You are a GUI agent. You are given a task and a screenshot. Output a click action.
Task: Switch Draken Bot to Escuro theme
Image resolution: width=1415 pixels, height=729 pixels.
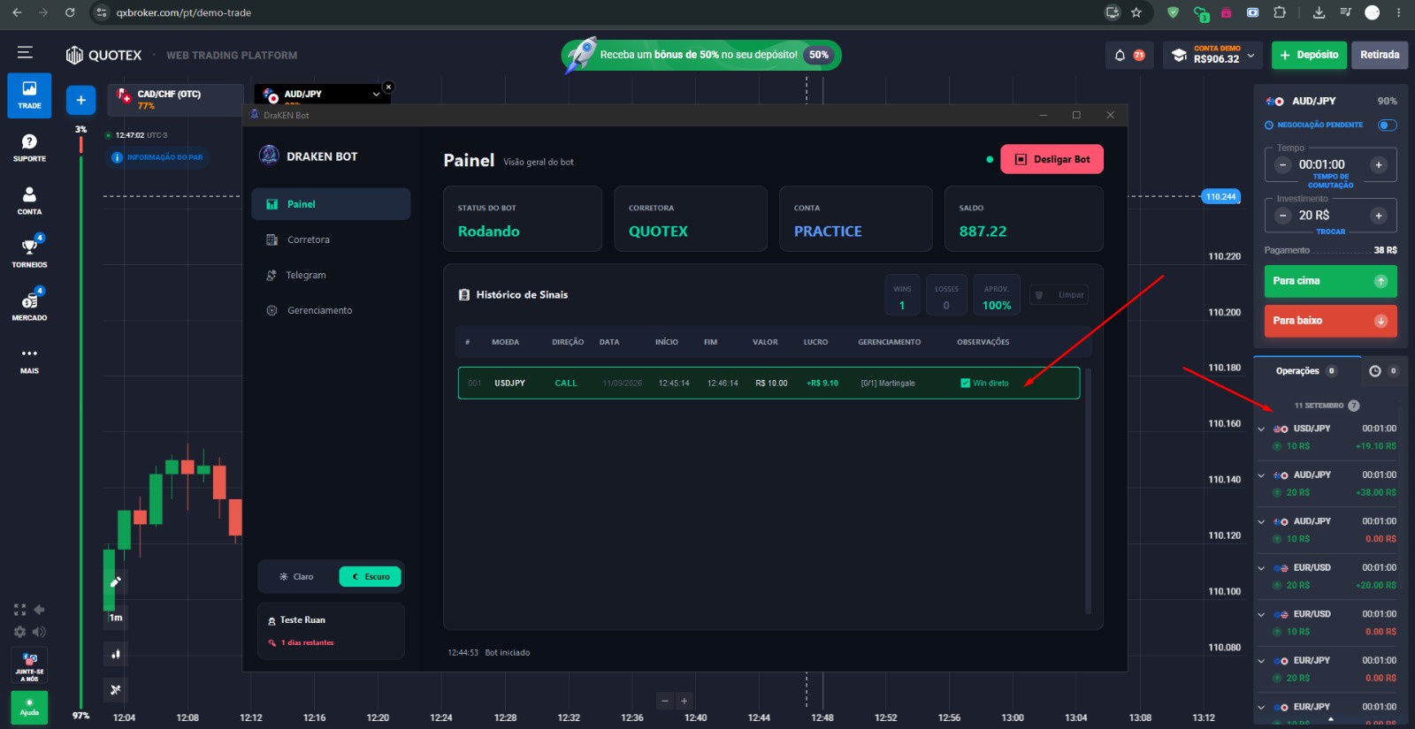click(371, 577)
